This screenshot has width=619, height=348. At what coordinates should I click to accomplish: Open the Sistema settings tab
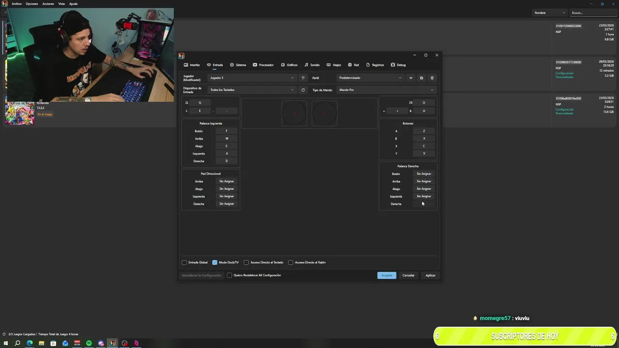point(238,65)
